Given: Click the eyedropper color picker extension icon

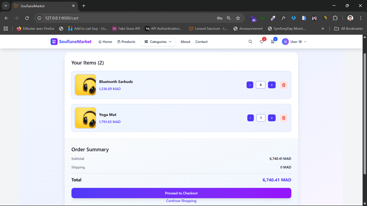Looking at the screenshot, I should (x=273, y=18).
